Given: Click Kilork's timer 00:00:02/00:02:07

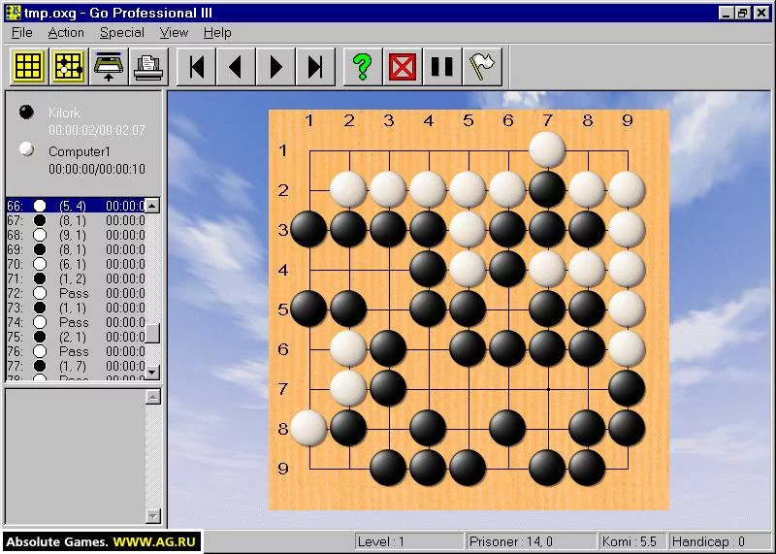Looking at the screenshot, I should pyautogui.click(x=97, y=130).
